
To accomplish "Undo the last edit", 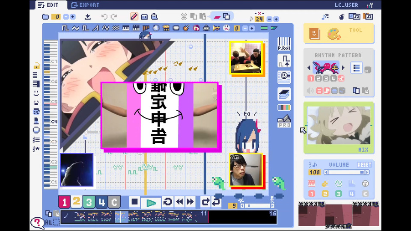I will coord(104,17).
